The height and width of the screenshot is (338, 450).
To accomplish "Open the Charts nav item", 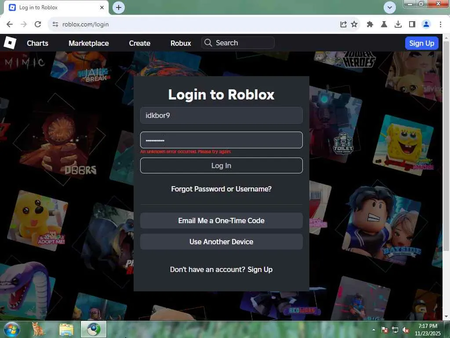I will pyautogui.click(x=38, y=43).
